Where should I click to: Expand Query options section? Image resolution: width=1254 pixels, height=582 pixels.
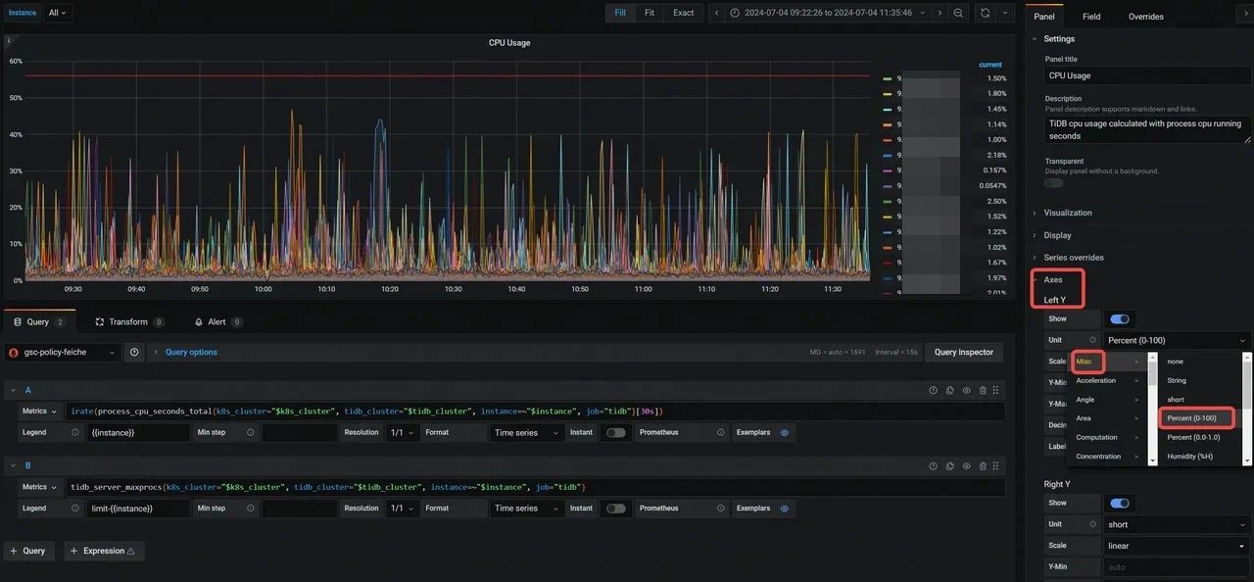coord(191,352)
